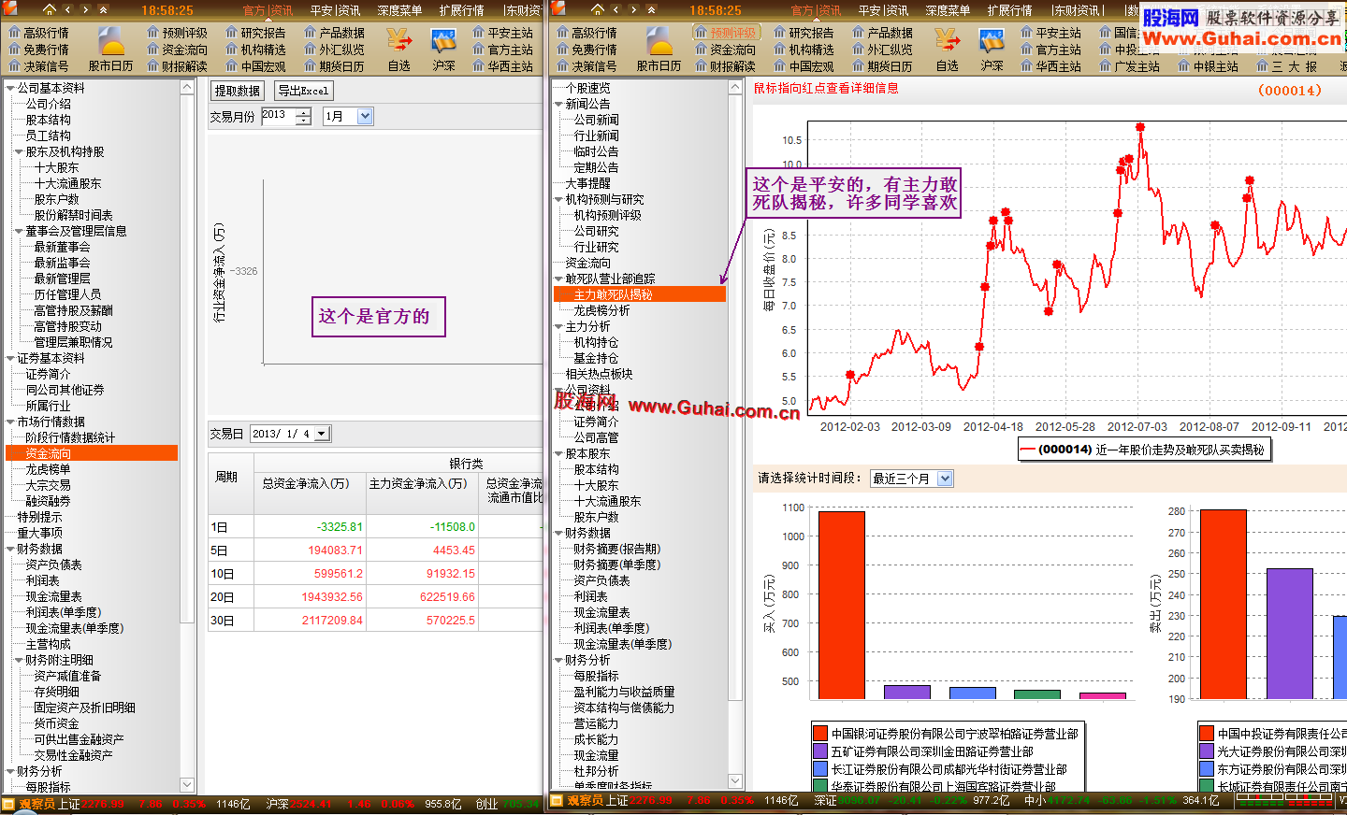The width and height of the screenshot is (1347, 815).
Task: Open the month dropdown showing 1月
Action: coord(365,117)
